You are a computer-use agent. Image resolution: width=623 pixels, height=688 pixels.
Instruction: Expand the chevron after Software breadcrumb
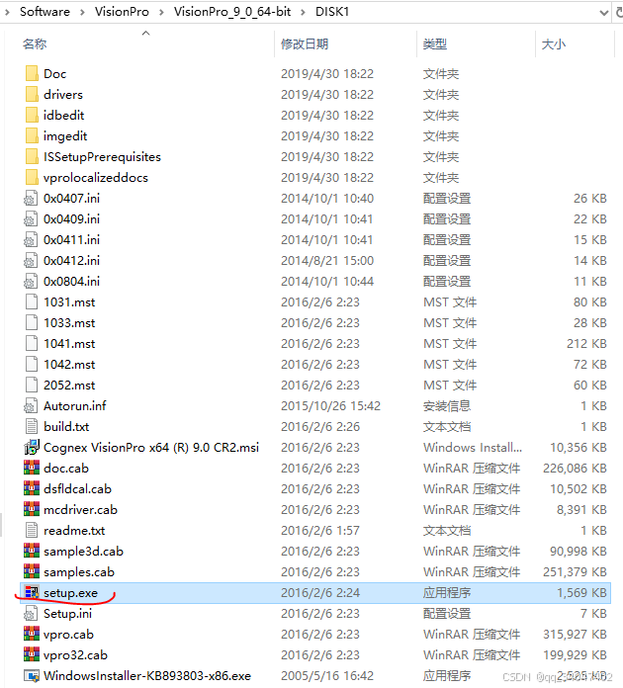tap(82, 12)
